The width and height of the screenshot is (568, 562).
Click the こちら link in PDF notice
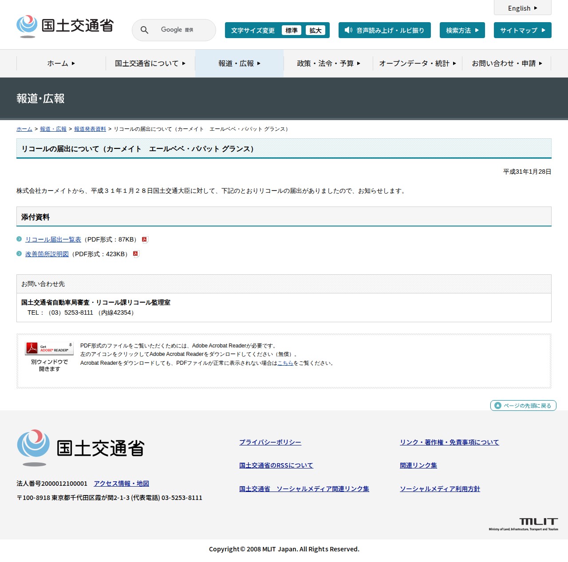(x=285, y=363)
